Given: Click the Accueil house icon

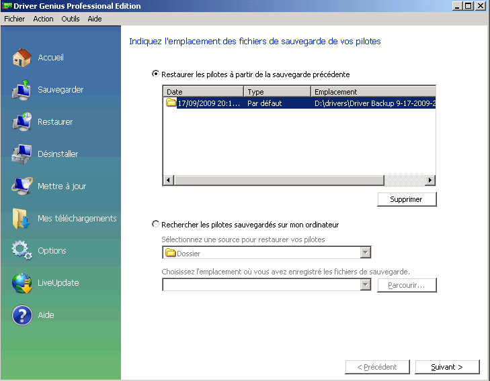Looking at the screenshot, I should click(x=22, y=58).
